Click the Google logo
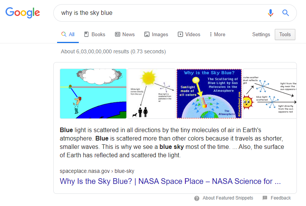306x206 pixels. [22, 13]
